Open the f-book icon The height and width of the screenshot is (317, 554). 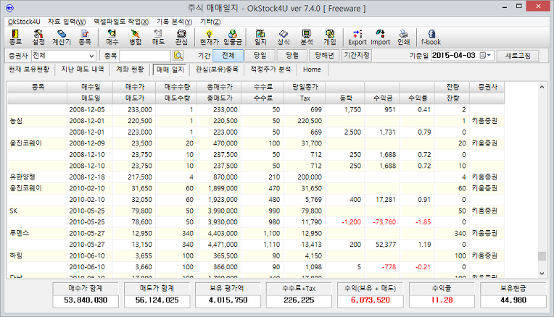[432, 36]
